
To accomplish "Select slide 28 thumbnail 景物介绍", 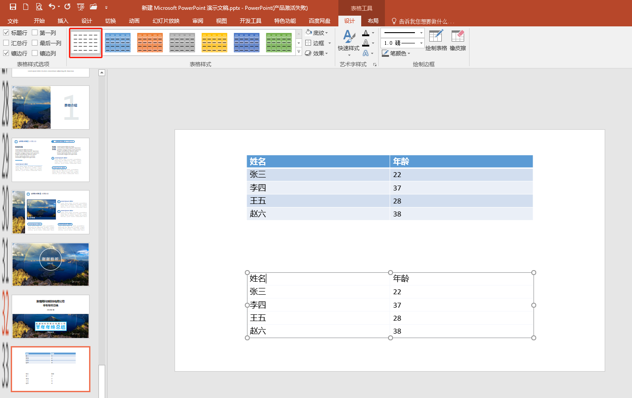I will tap(51, 108).
